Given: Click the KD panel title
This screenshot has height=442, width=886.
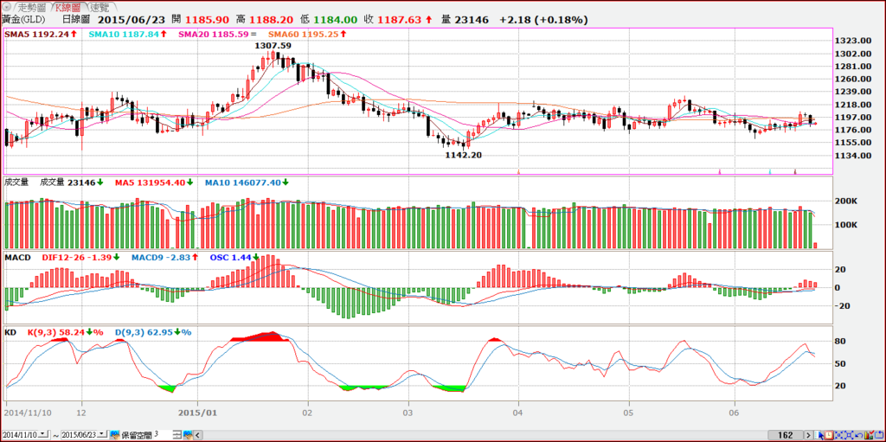Looking at the screenshot, I should (10, 332).
